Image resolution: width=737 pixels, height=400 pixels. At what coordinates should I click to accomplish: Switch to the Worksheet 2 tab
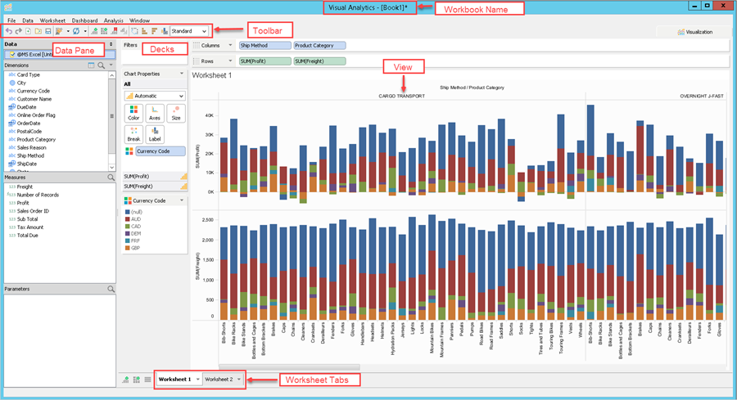(x=219, y=380)
